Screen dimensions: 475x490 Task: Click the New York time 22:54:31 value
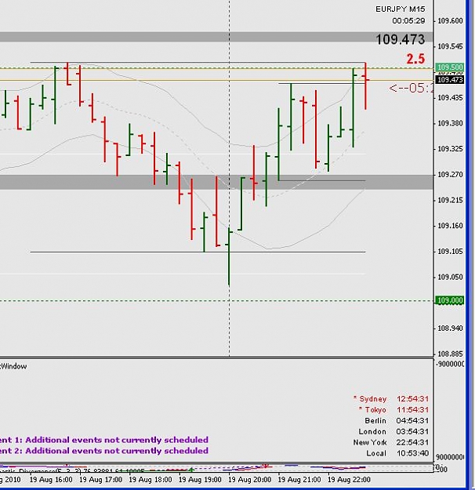[x=412, y=442]
